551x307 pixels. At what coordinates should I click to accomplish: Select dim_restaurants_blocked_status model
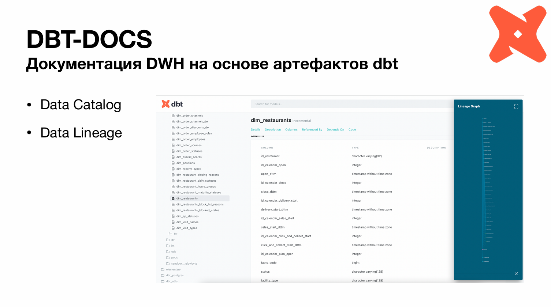point(198,211)
